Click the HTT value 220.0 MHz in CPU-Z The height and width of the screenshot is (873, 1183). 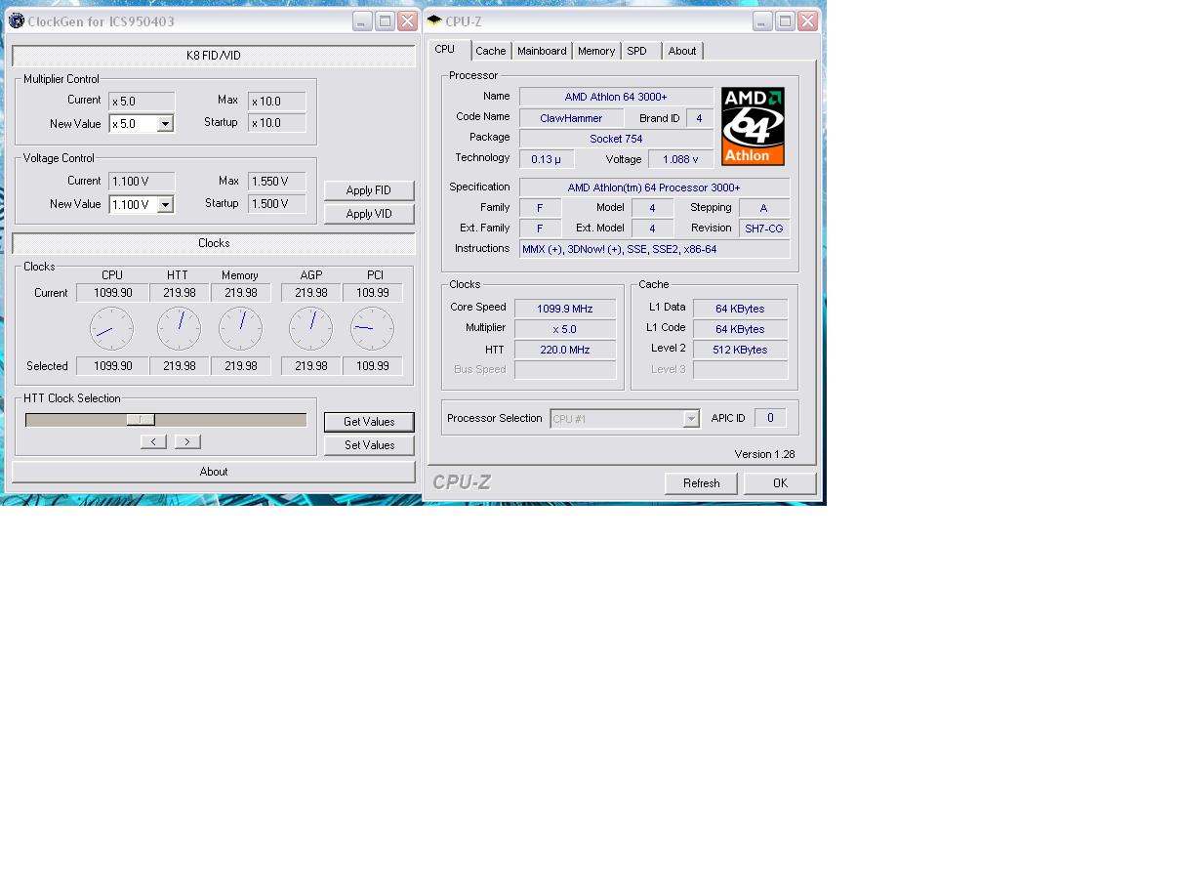(565, 350)
